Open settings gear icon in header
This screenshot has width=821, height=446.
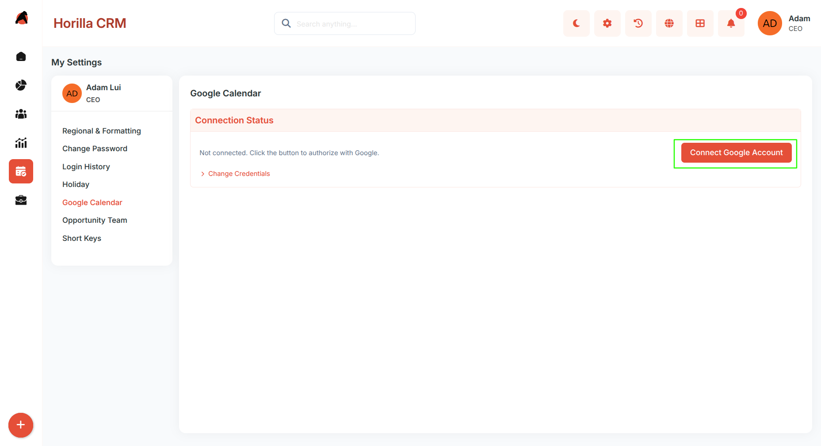(607, 23)
